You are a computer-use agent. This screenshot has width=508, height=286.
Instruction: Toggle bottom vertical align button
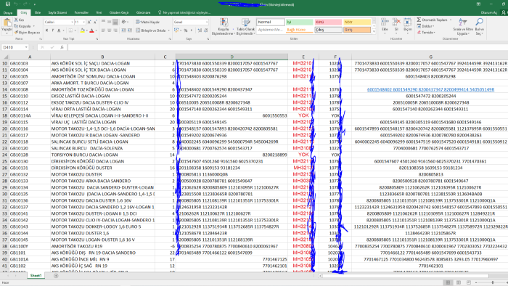point(115,22)
